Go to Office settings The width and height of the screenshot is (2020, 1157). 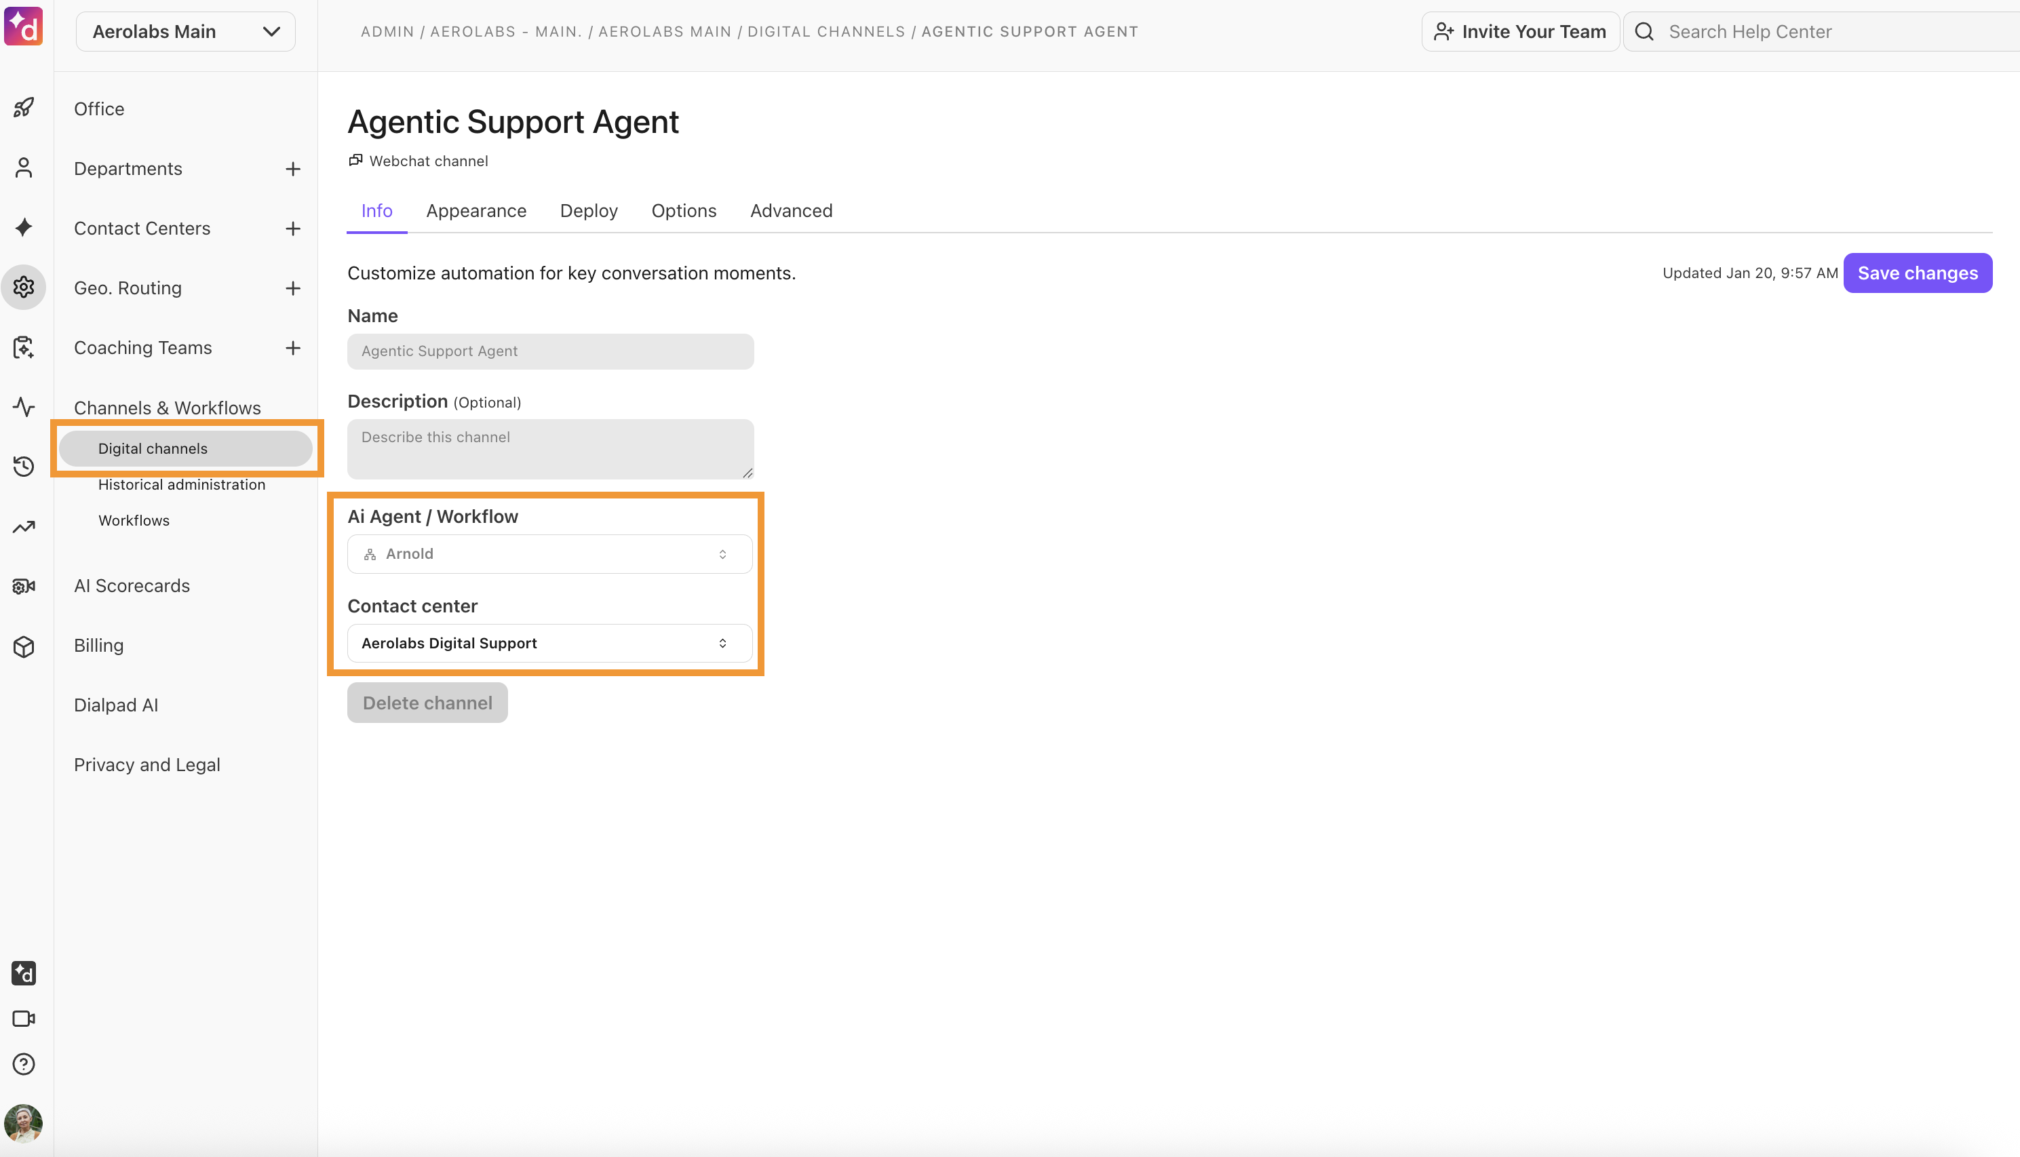[x=99, y=109]
